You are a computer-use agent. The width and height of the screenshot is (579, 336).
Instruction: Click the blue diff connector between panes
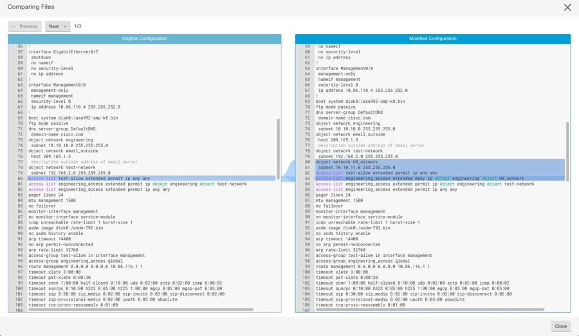point(288,172)
